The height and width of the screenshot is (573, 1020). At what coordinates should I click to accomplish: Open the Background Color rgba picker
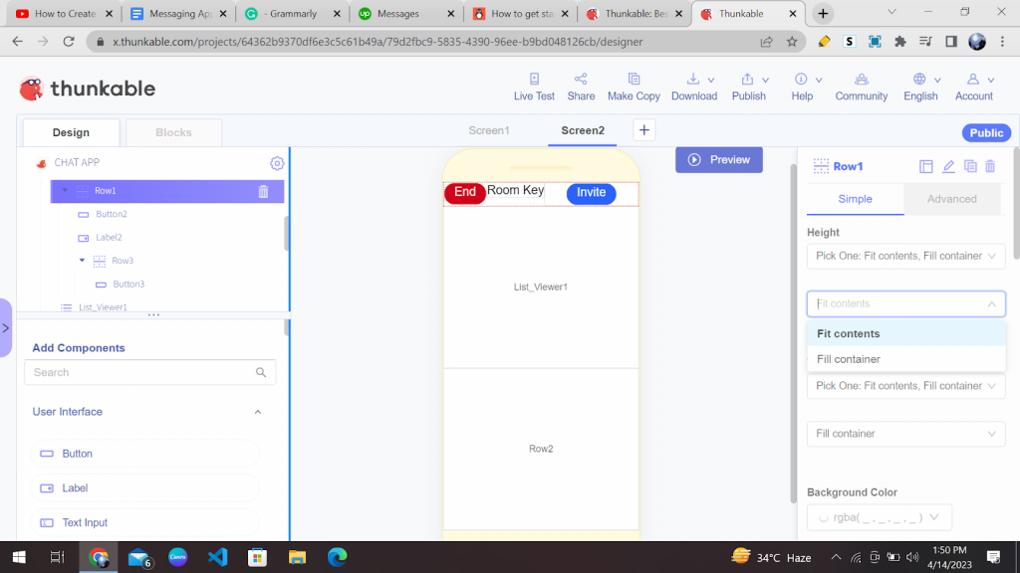879,516
